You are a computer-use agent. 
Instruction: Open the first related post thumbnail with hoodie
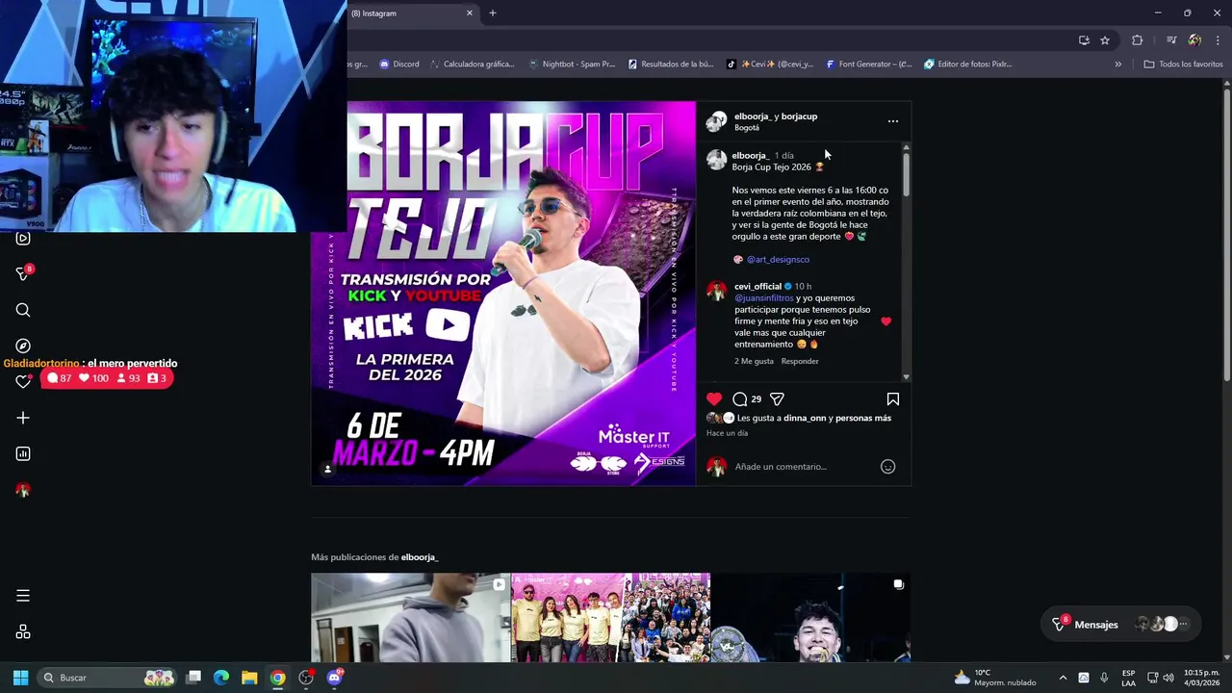tap(410, 618)
